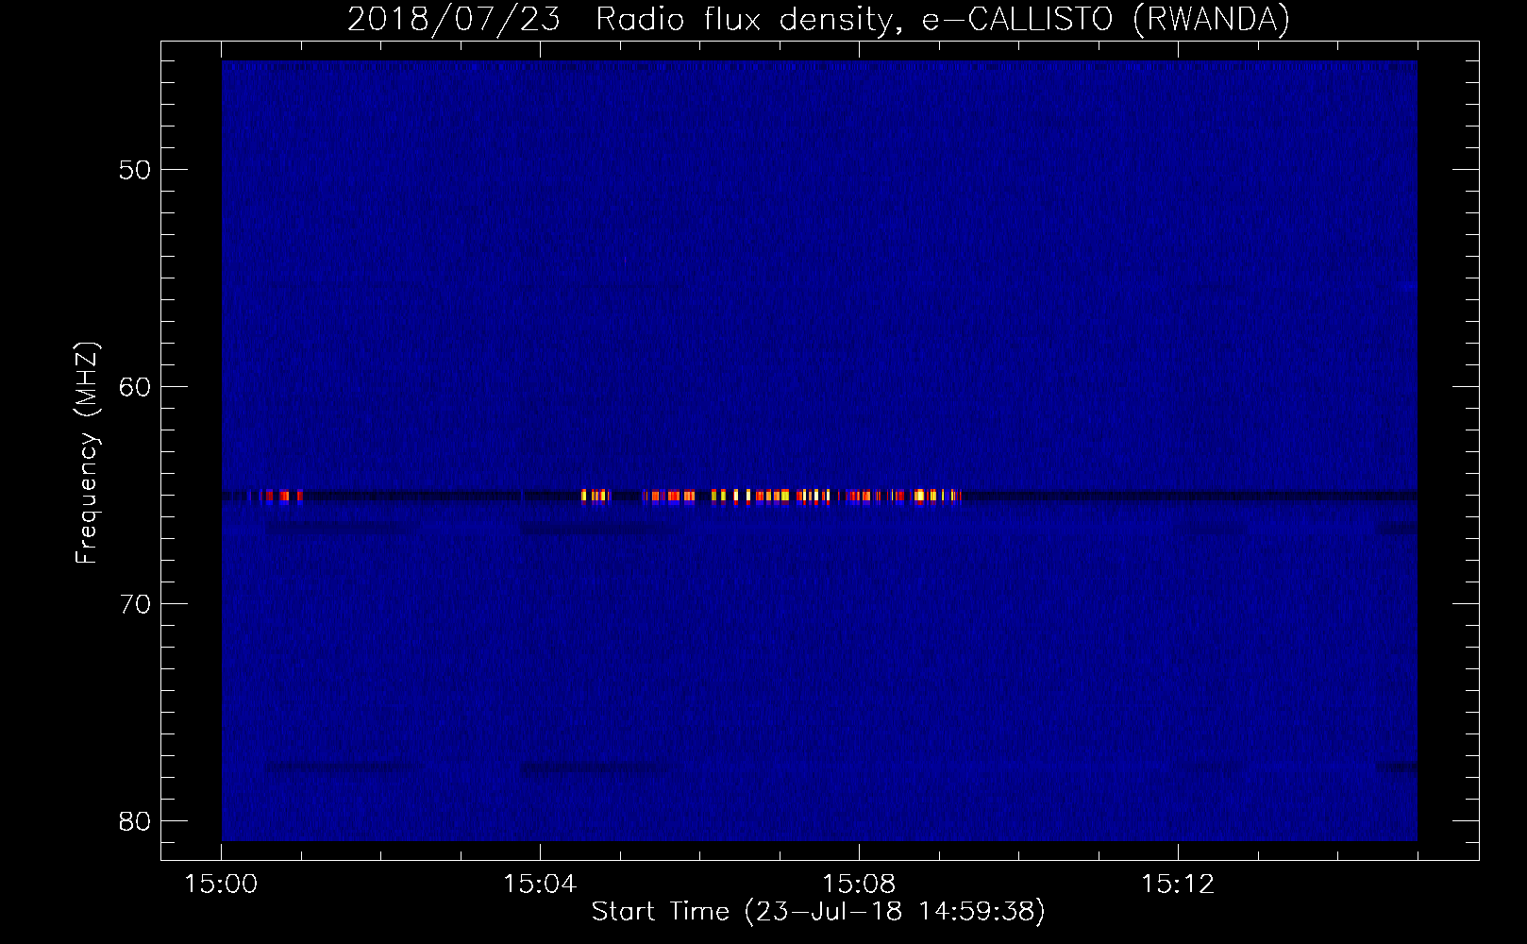Click the 80 MHz tick label
Screen dimensions: 1527x944
[x=135, y=821]
